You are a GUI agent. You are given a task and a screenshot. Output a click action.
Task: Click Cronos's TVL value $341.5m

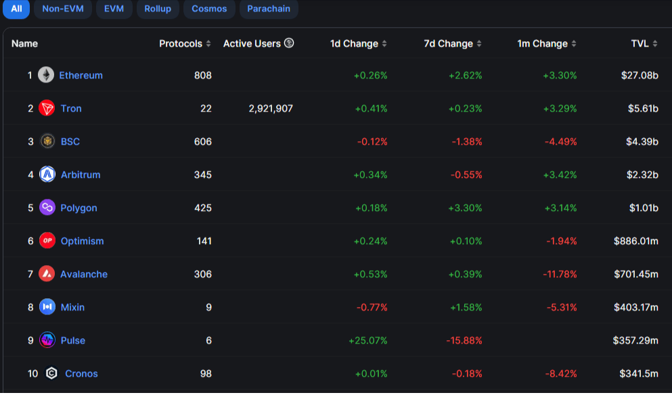(639, 373)
